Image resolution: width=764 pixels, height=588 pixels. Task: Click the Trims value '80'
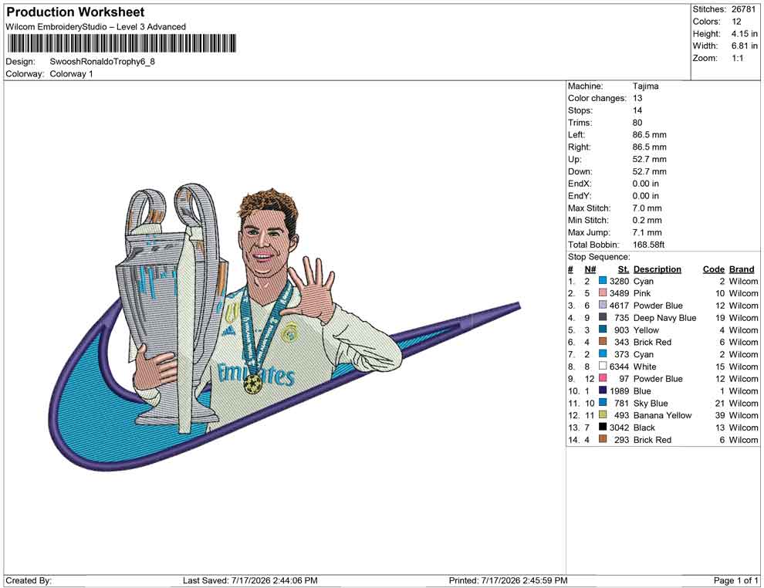(637, 123)
